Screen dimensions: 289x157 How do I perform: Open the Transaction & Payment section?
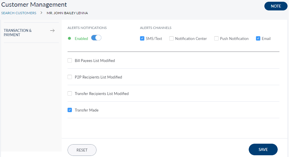point(18,33)
